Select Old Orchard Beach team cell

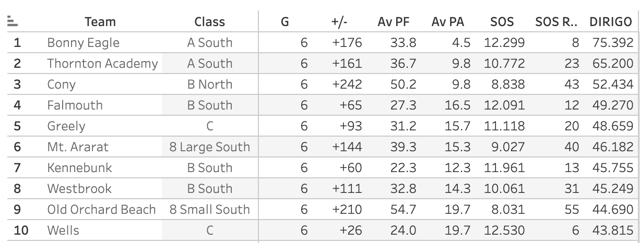(x=101, y=210)
